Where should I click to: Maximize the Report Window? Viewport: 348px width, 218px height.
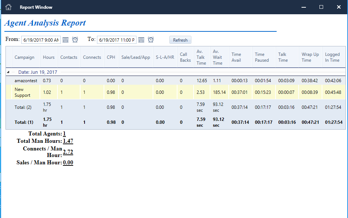coord(321,7)
